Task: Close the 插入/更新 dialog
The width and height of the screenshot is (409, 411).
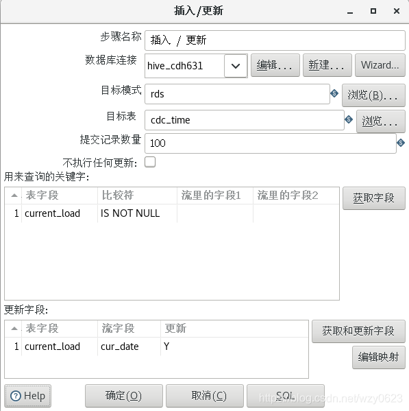Action: pyautogui.click(x=397, y=11)
